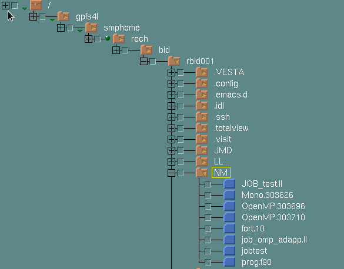Collapse the rbid001 folder tree node

point(143,61)
